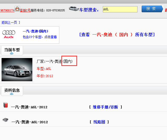Click 一汽-奥迪-A6L-2012 text in 线路图 row
Viewport: 167px width, 140px height.
30,122
